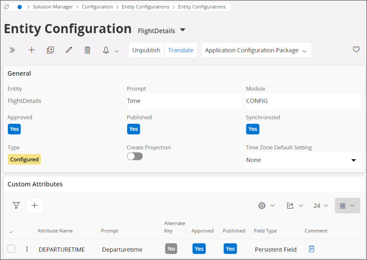Open the FlightDetails record selector dropdown
The width and height of the screenshot is (367, 260).
tap(182, 30)
